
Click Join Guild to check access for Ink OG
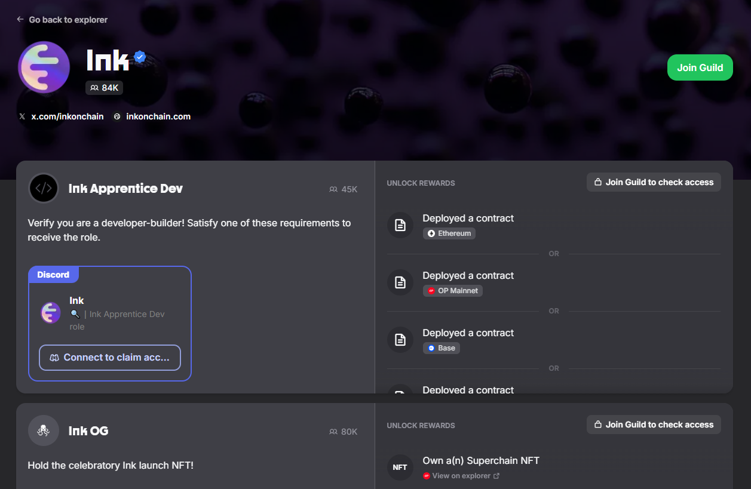pyautogui.click(x=654, y=425)
